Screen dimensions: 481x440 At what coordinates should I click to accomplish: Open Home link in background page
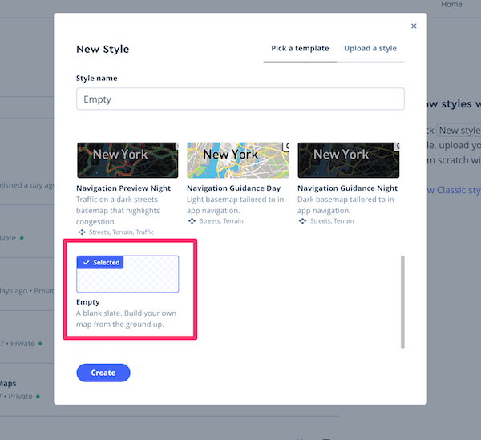pyautogui.click(x=451, y=4)
